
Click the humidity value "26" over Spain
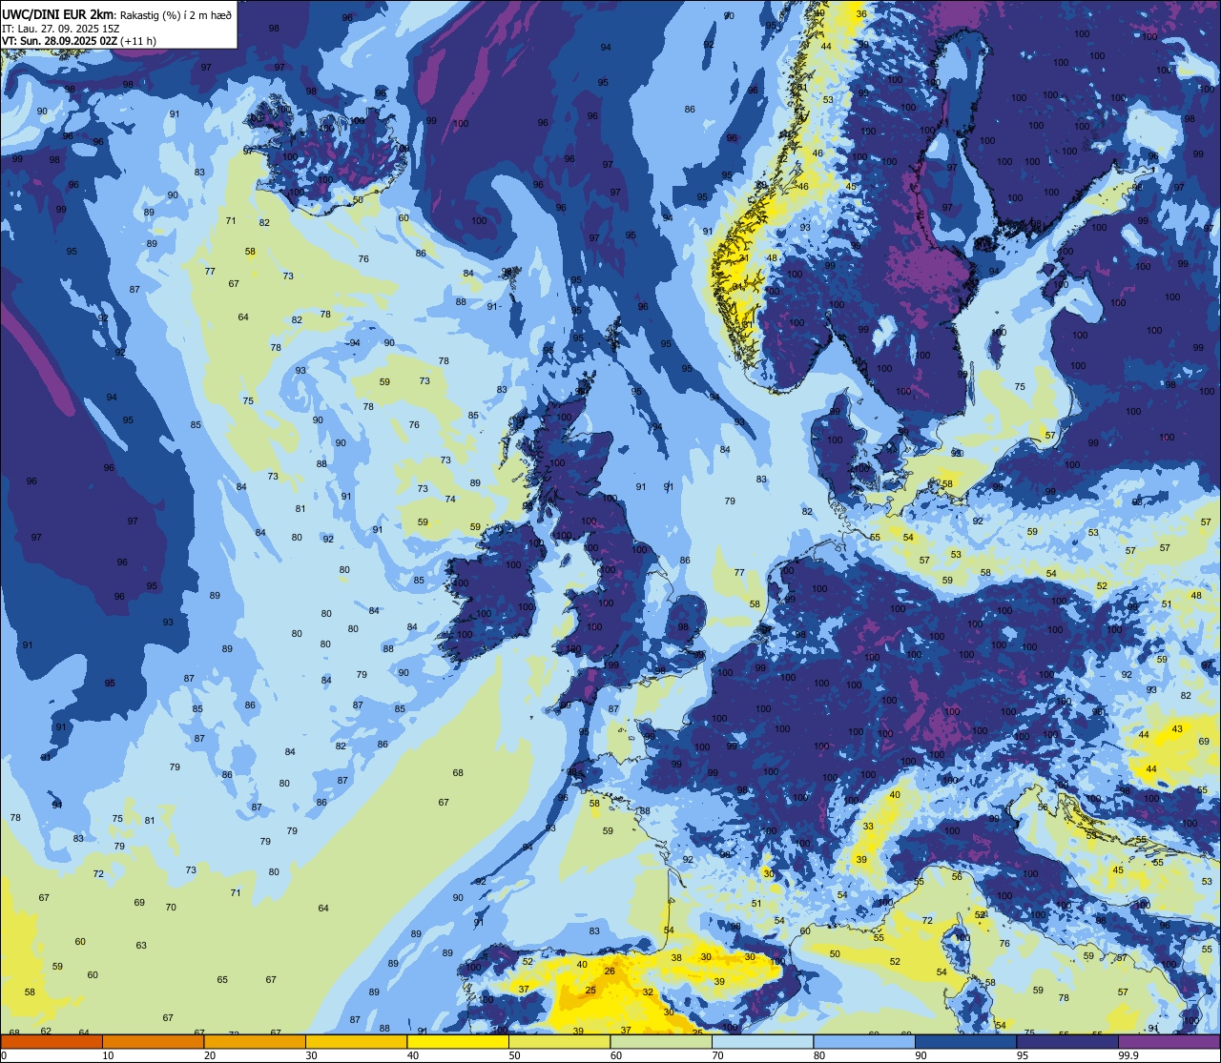[x=610, y=971]
